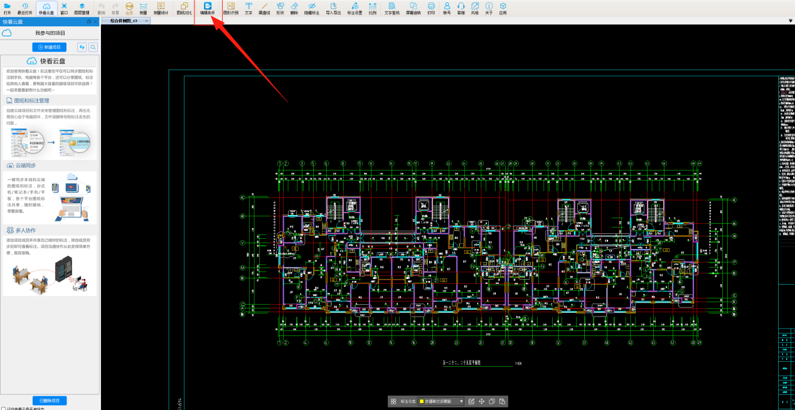Click the paste icon on bottom bar
This screenshot has width=795, height=410.
click(x=502, y=401)
